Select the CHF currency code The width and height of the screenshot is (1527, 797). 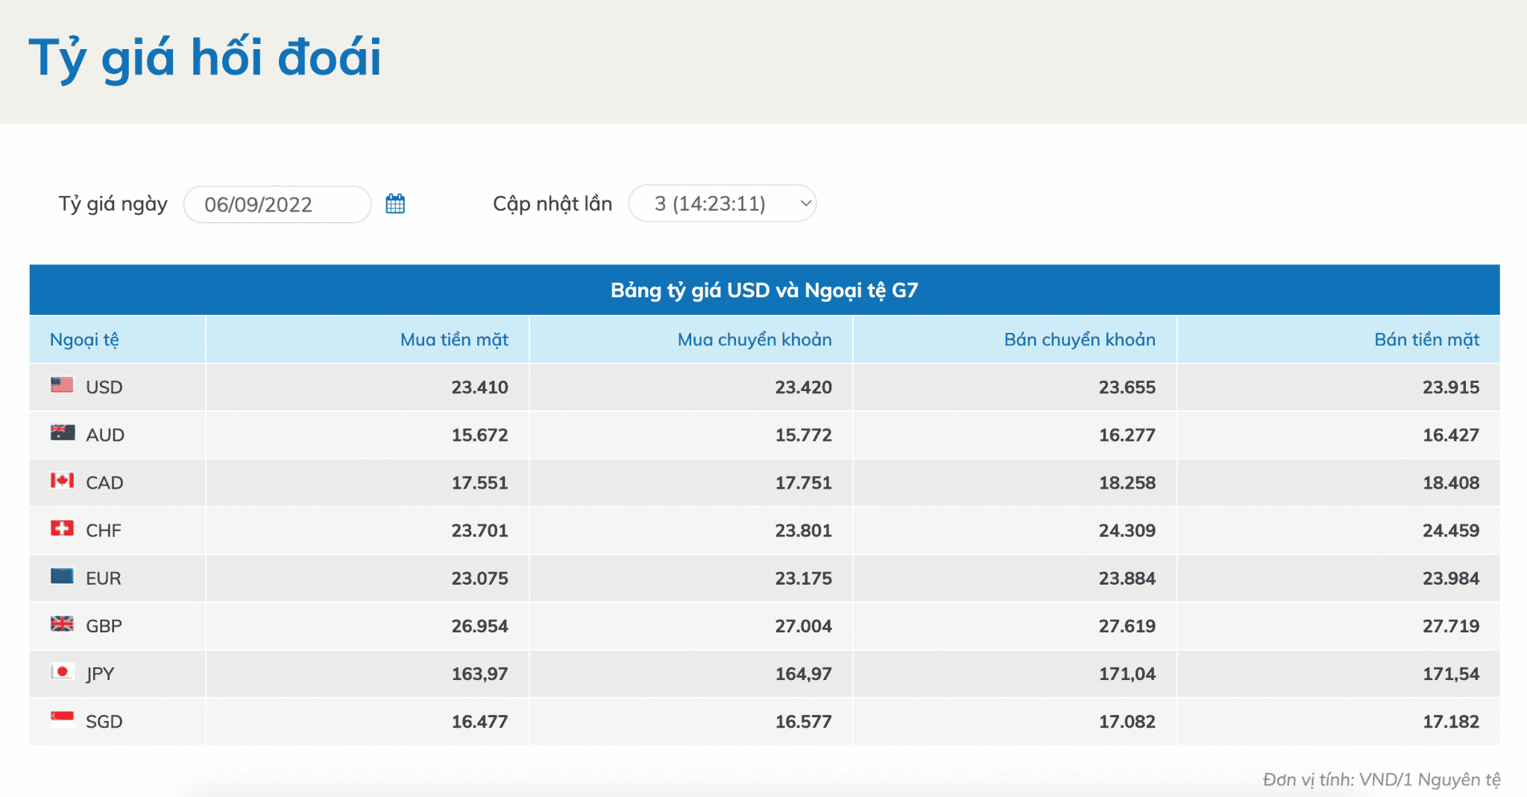pos(104,530)
